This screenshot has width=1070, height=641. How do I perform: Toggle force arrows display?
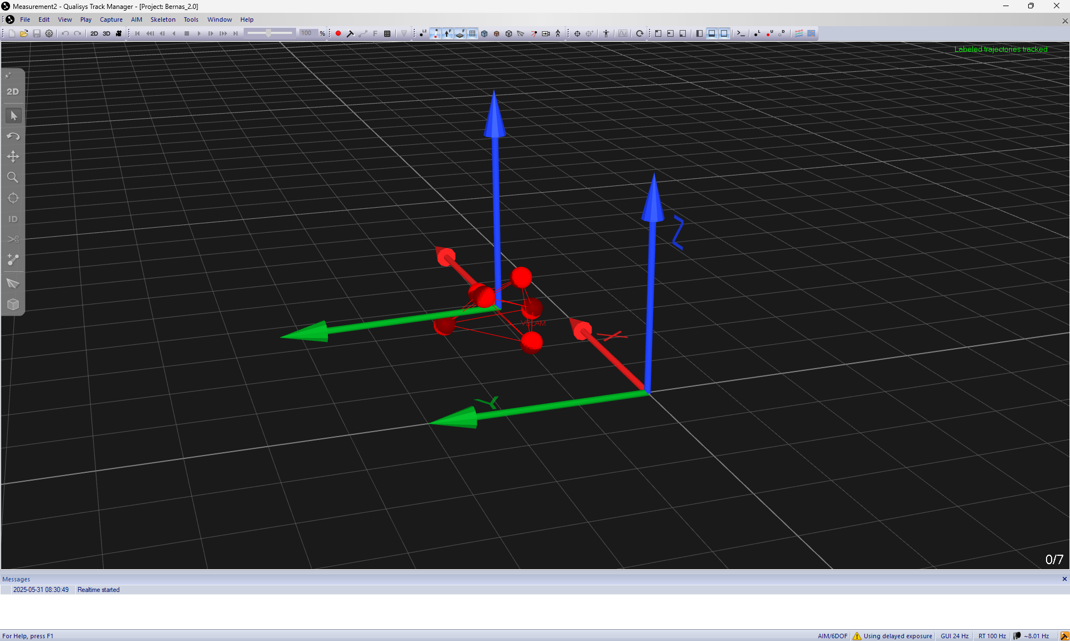click(448, 33)
